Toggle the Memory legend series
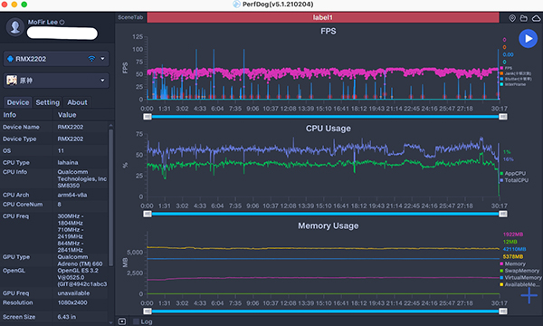This screenshot has height=326, width=543. [x=512, y=264]
